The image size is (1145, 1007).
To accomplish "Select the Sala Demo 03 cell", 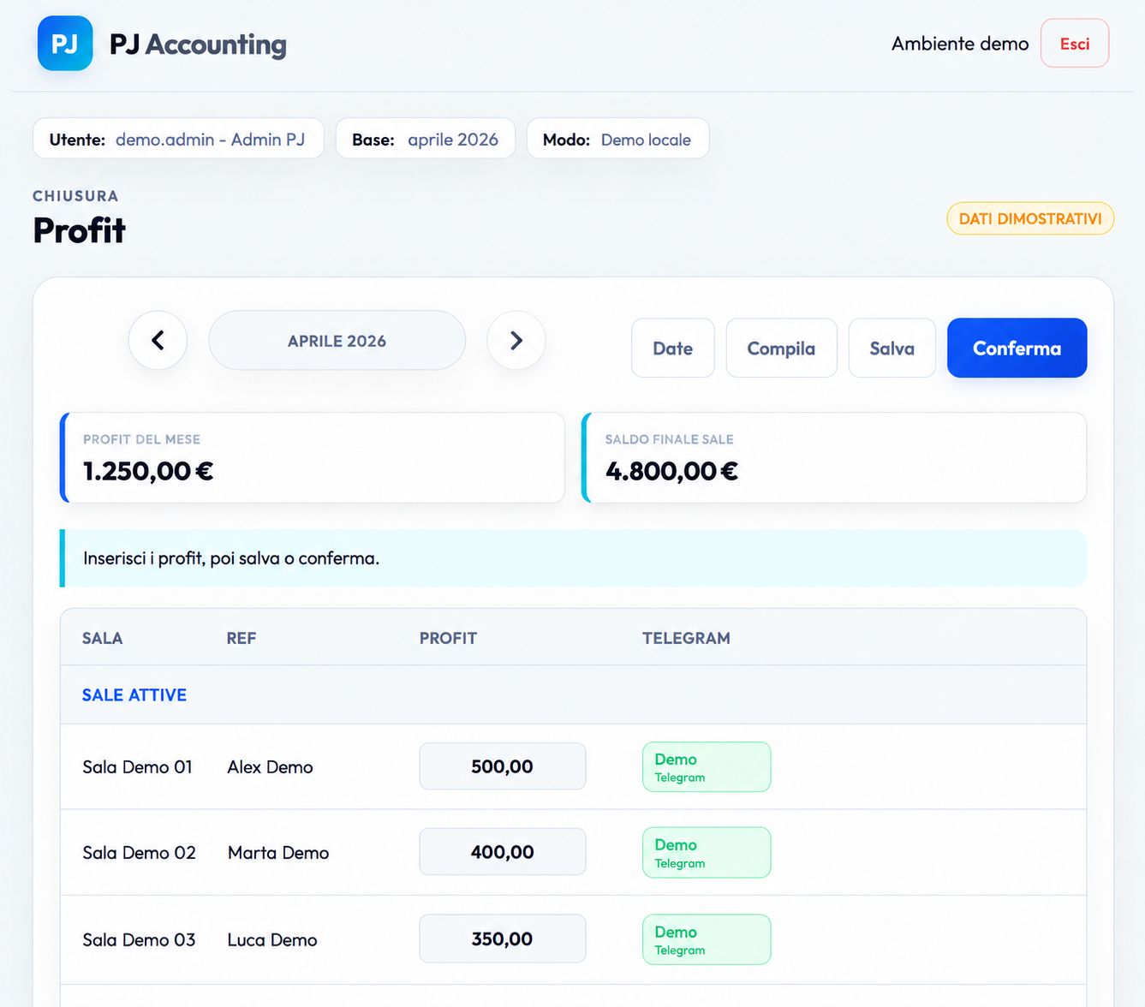I will point(139,940).
